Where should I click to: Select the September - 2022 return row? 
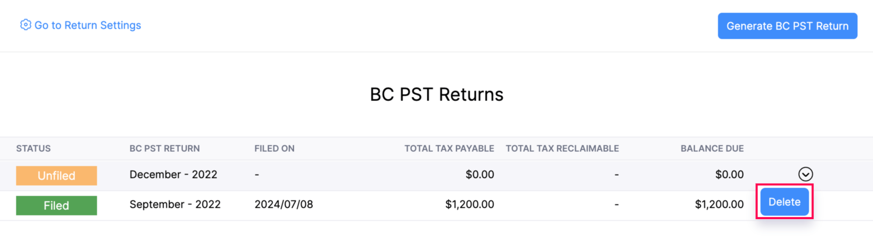tap(175, 204)
